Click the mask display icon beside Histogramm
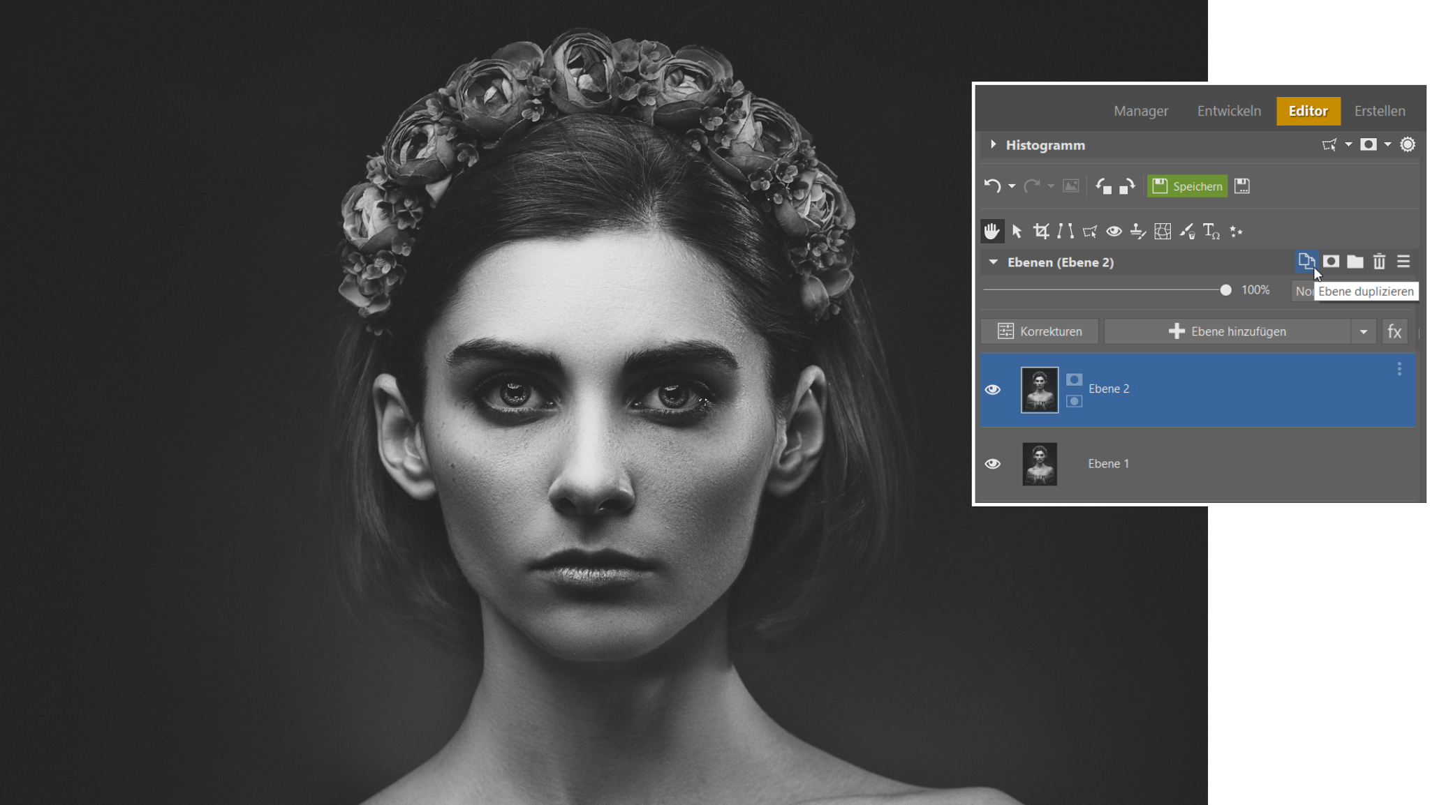Screen dimensions: 1430x805 click(x=1369, y=144)
